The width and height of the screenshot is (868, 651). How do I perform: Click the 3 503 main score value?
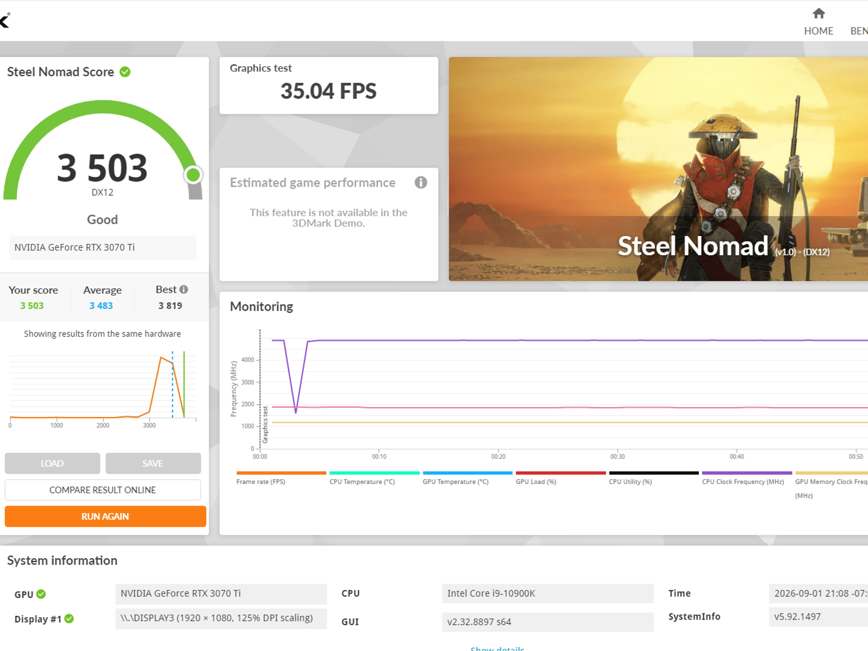[102, 168]
